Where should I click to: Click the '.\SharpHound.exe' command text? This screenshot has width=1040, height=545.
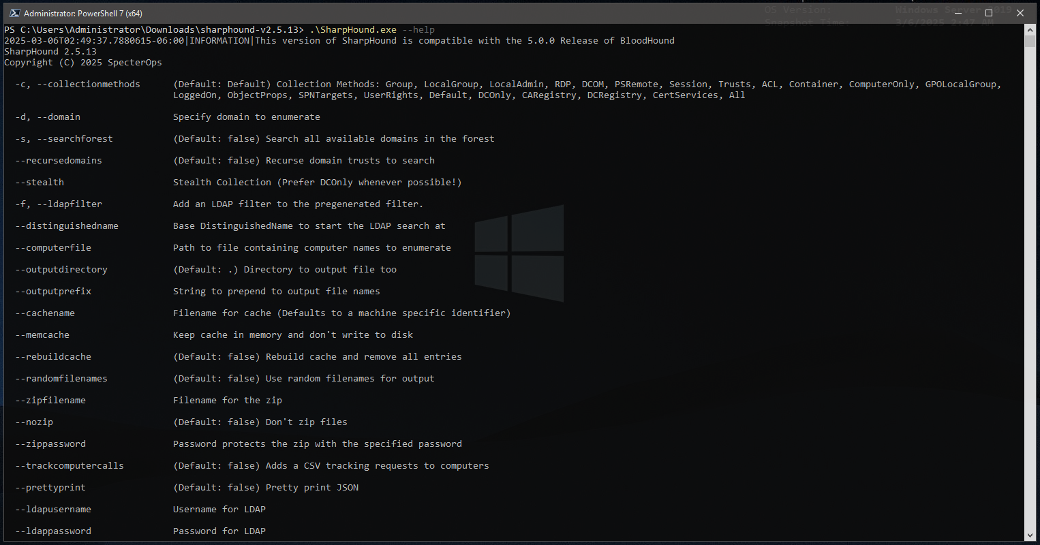[353, 30]
